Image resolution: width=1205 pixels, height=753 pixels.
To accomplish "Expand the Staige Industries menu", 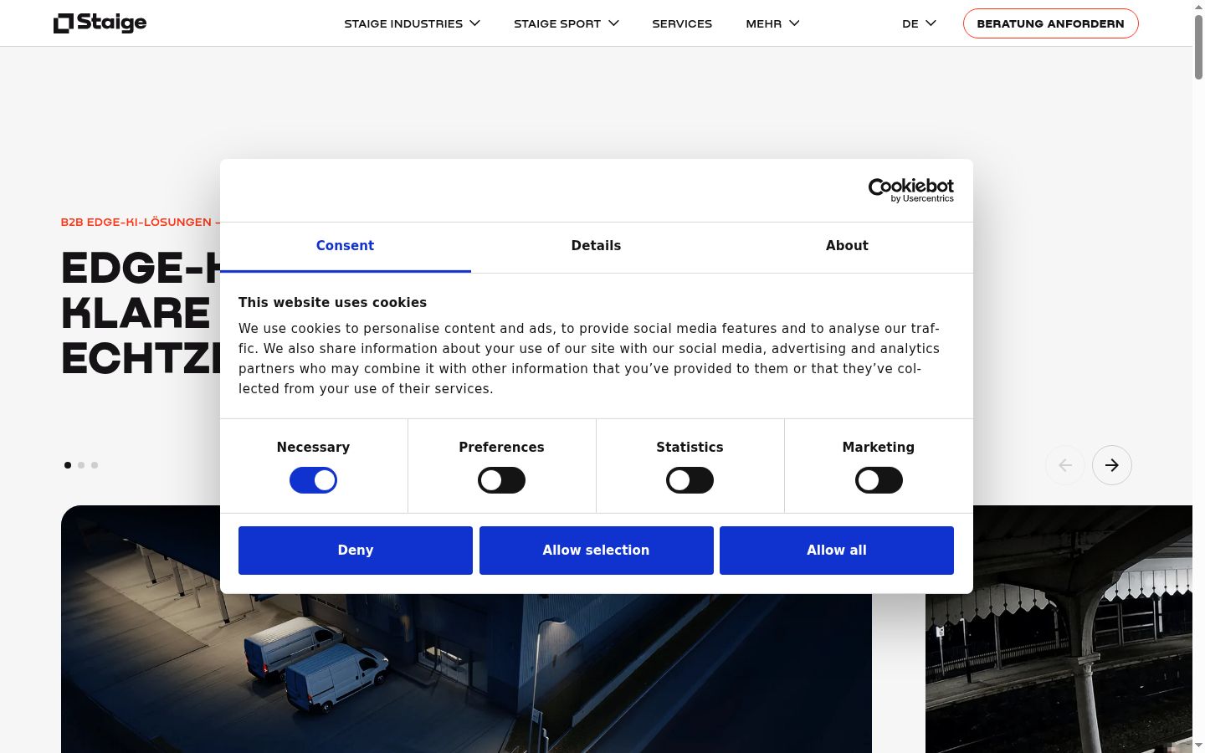I will click(x=412, y=23).
